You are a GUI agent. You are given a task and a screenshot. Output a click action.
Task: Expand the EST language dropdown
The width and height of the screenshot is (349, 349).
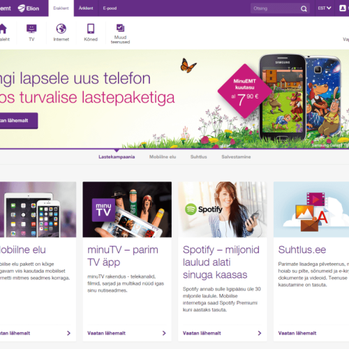tap(325, 8)
